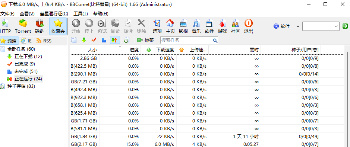Open the 文件(F) menu
The width and height of the screenshot is (350, 147).
coord(7,14)
